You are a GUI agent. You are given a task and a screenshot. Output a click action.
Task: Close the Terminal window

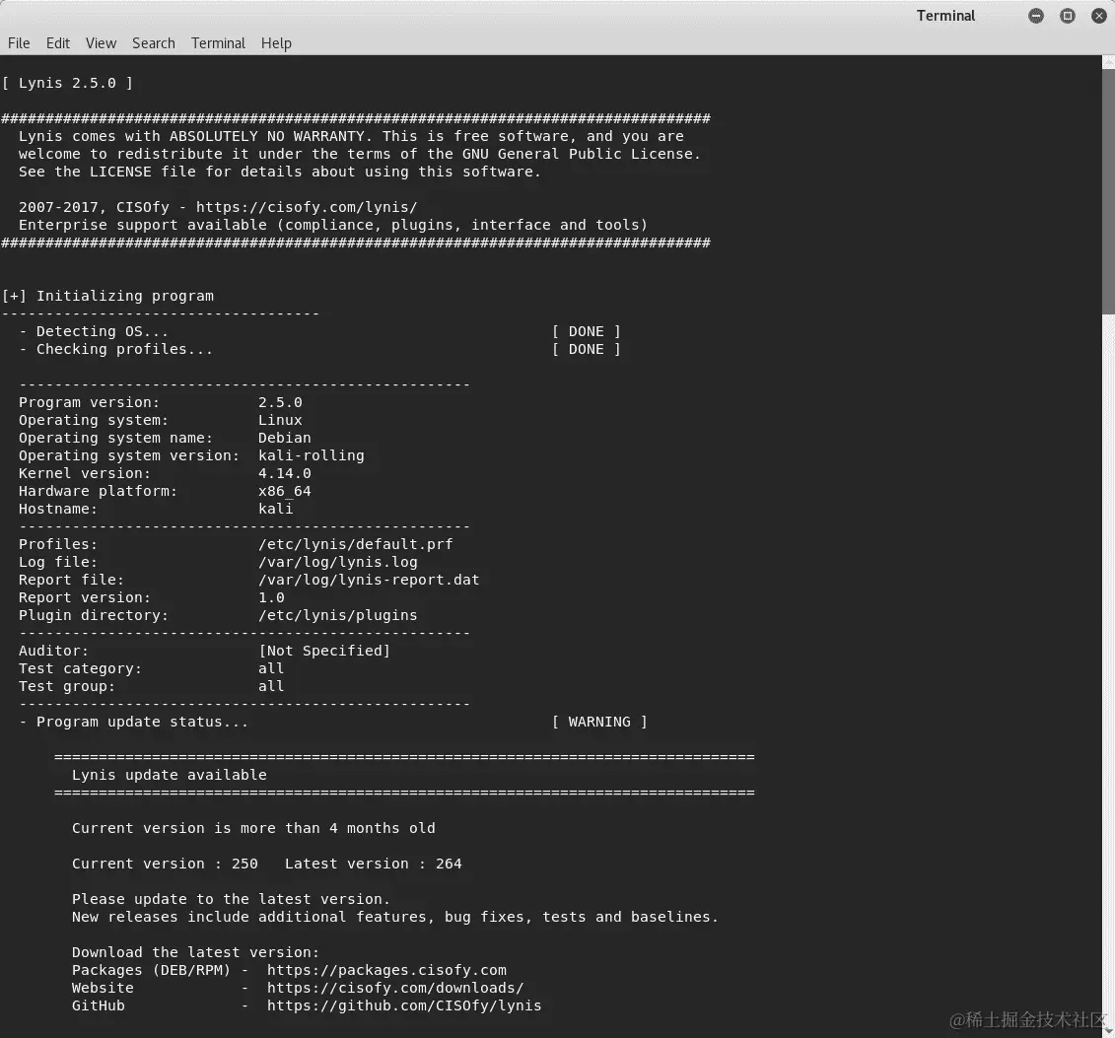pos(1098,16)
